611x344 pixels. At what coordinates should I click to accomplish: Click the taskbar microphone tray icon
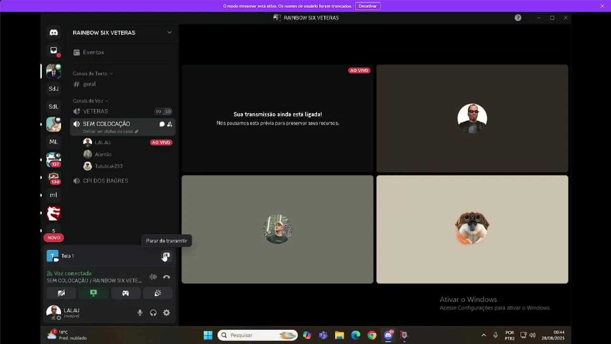tap(495, 335)
